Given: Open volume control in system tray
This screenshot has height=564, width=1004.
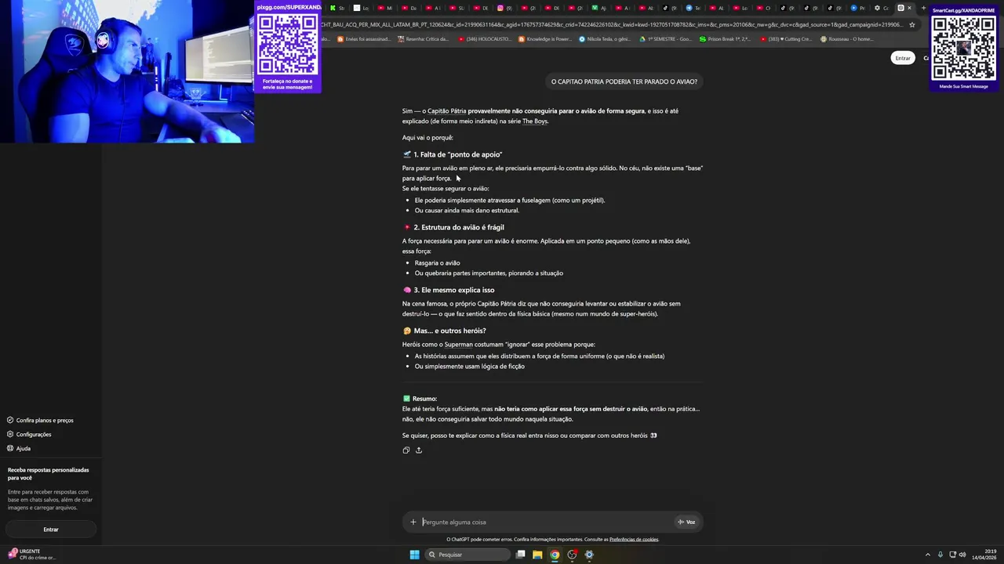Looking at the screenshot, I should coord(962,555).
